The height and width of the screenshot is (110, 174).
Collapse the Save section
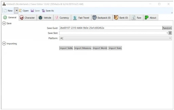point(4,23)
